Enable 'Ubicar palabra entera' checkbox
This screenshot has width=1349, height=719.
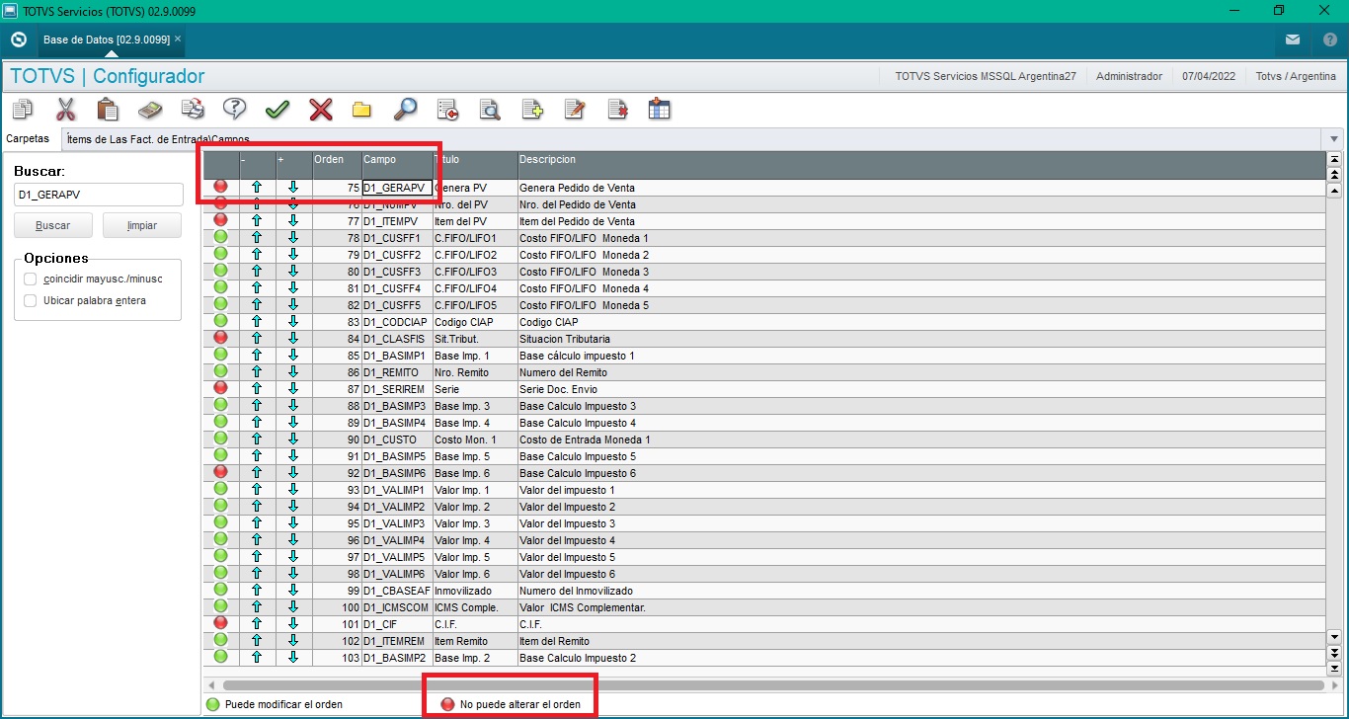(31, 300)
